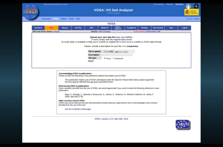
Task: Open the SED tab
Action: coord(91,28)
